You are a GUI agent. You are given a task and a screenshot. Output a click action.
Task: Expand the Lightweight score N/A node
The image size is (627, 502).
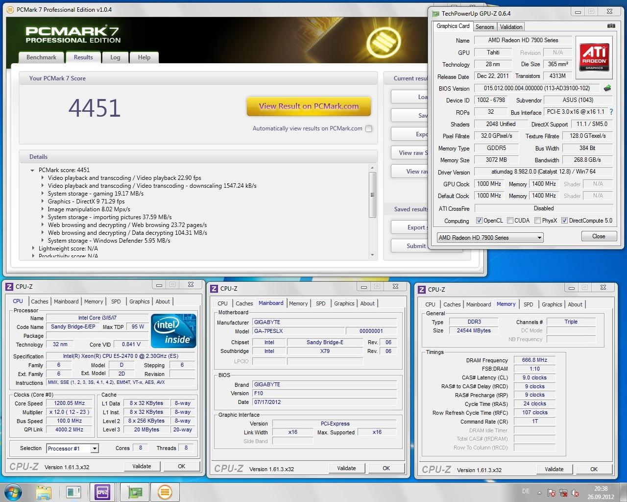[33, 249]
